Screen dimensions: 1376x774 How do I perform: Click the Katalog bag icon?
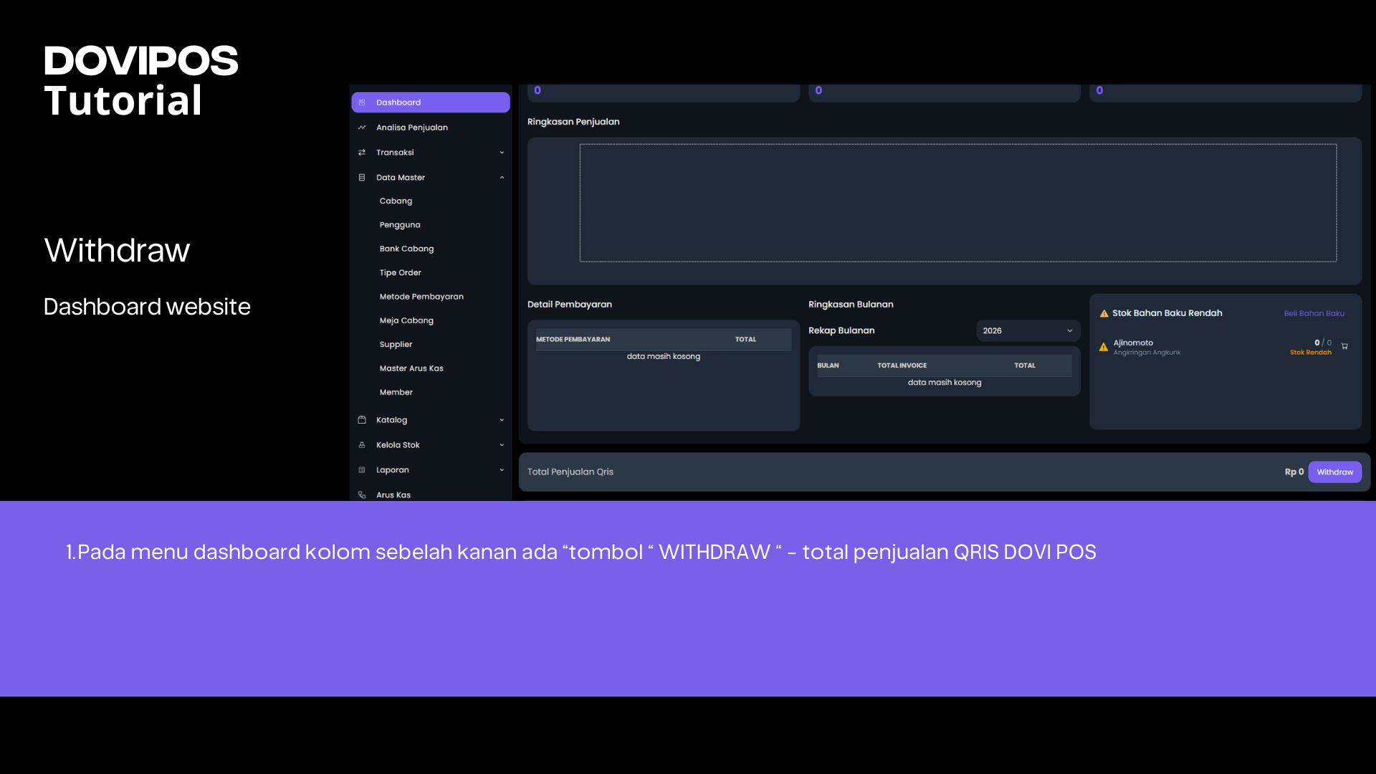point(362,420)
